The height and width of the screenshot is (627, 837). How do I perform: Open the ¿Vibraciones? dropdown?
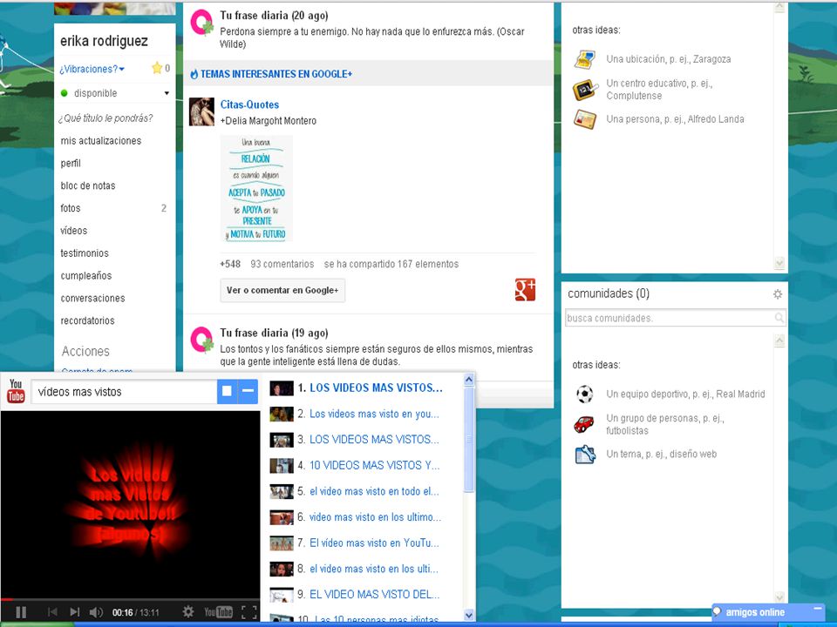pyautogui.click(x=92, y=69)
